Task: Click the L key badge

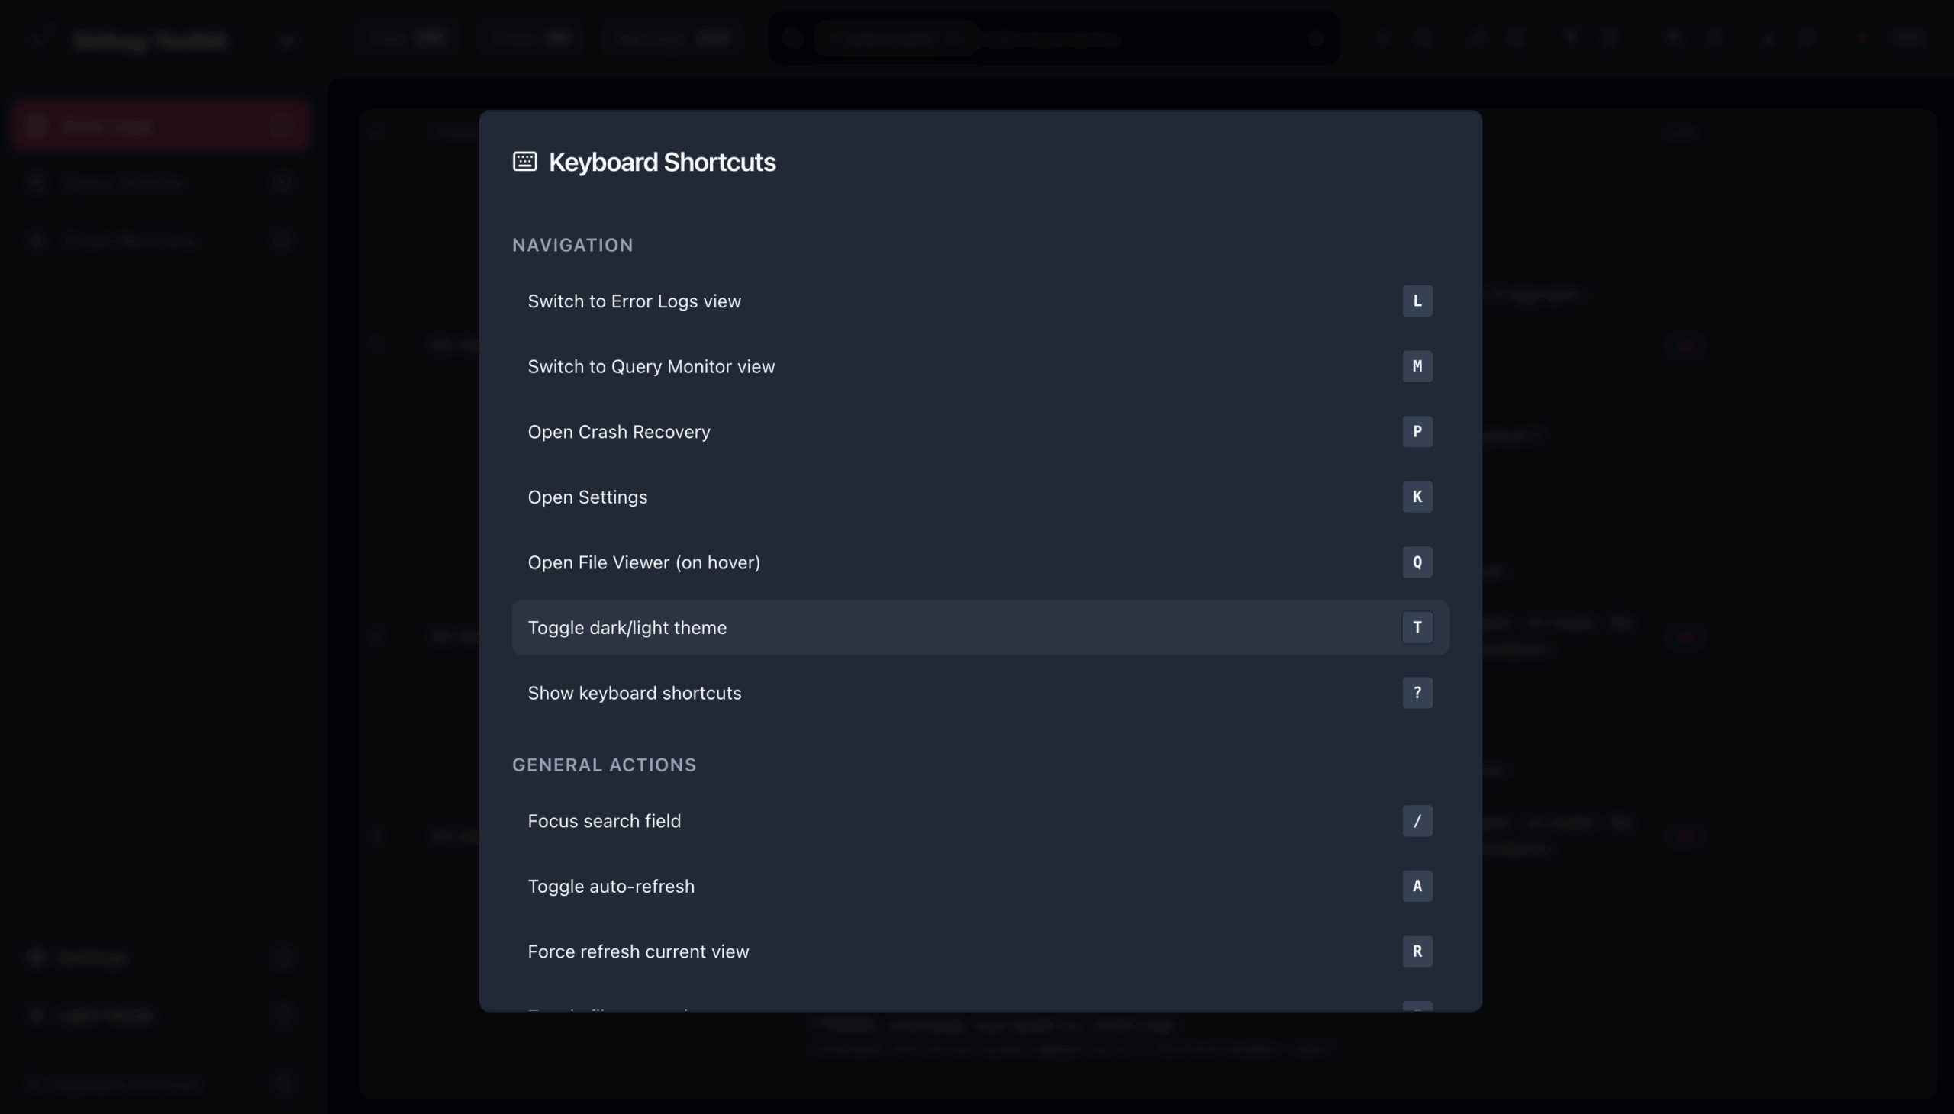Action: 1417,301
